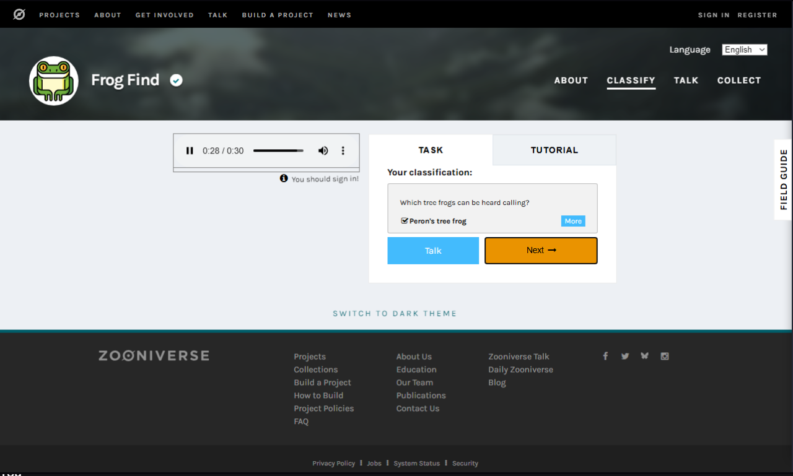Click Register link
793x476 pixels.
tap(757, 15)
